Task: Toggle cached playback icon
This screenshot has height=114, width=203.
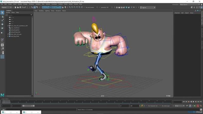Action: 190,106
